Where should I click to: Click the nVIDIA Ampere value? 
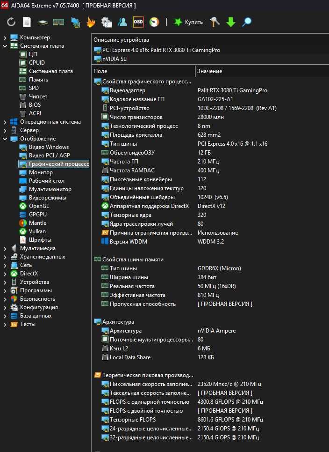pyautogui.click(x=216, y=331)
